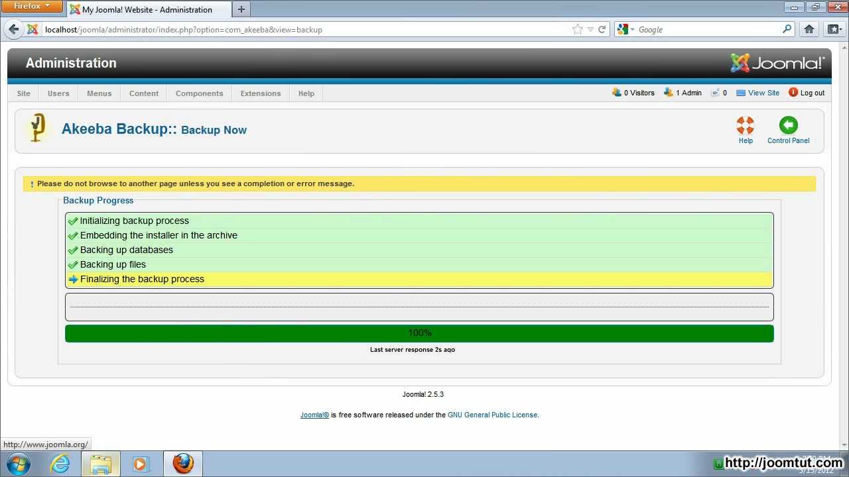Viewport: 849px width, 477px height.
Task: Go back with the browser back arrow
Action: [x=14, y=29]
